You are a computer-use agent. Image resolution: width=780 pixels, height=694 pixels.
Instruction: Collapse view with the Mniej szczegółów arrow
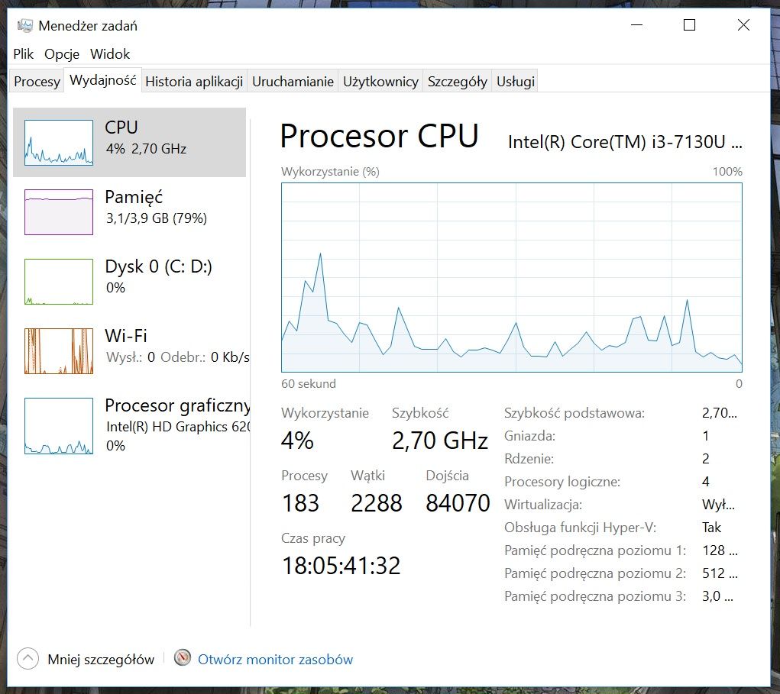(x=28, y=659)
